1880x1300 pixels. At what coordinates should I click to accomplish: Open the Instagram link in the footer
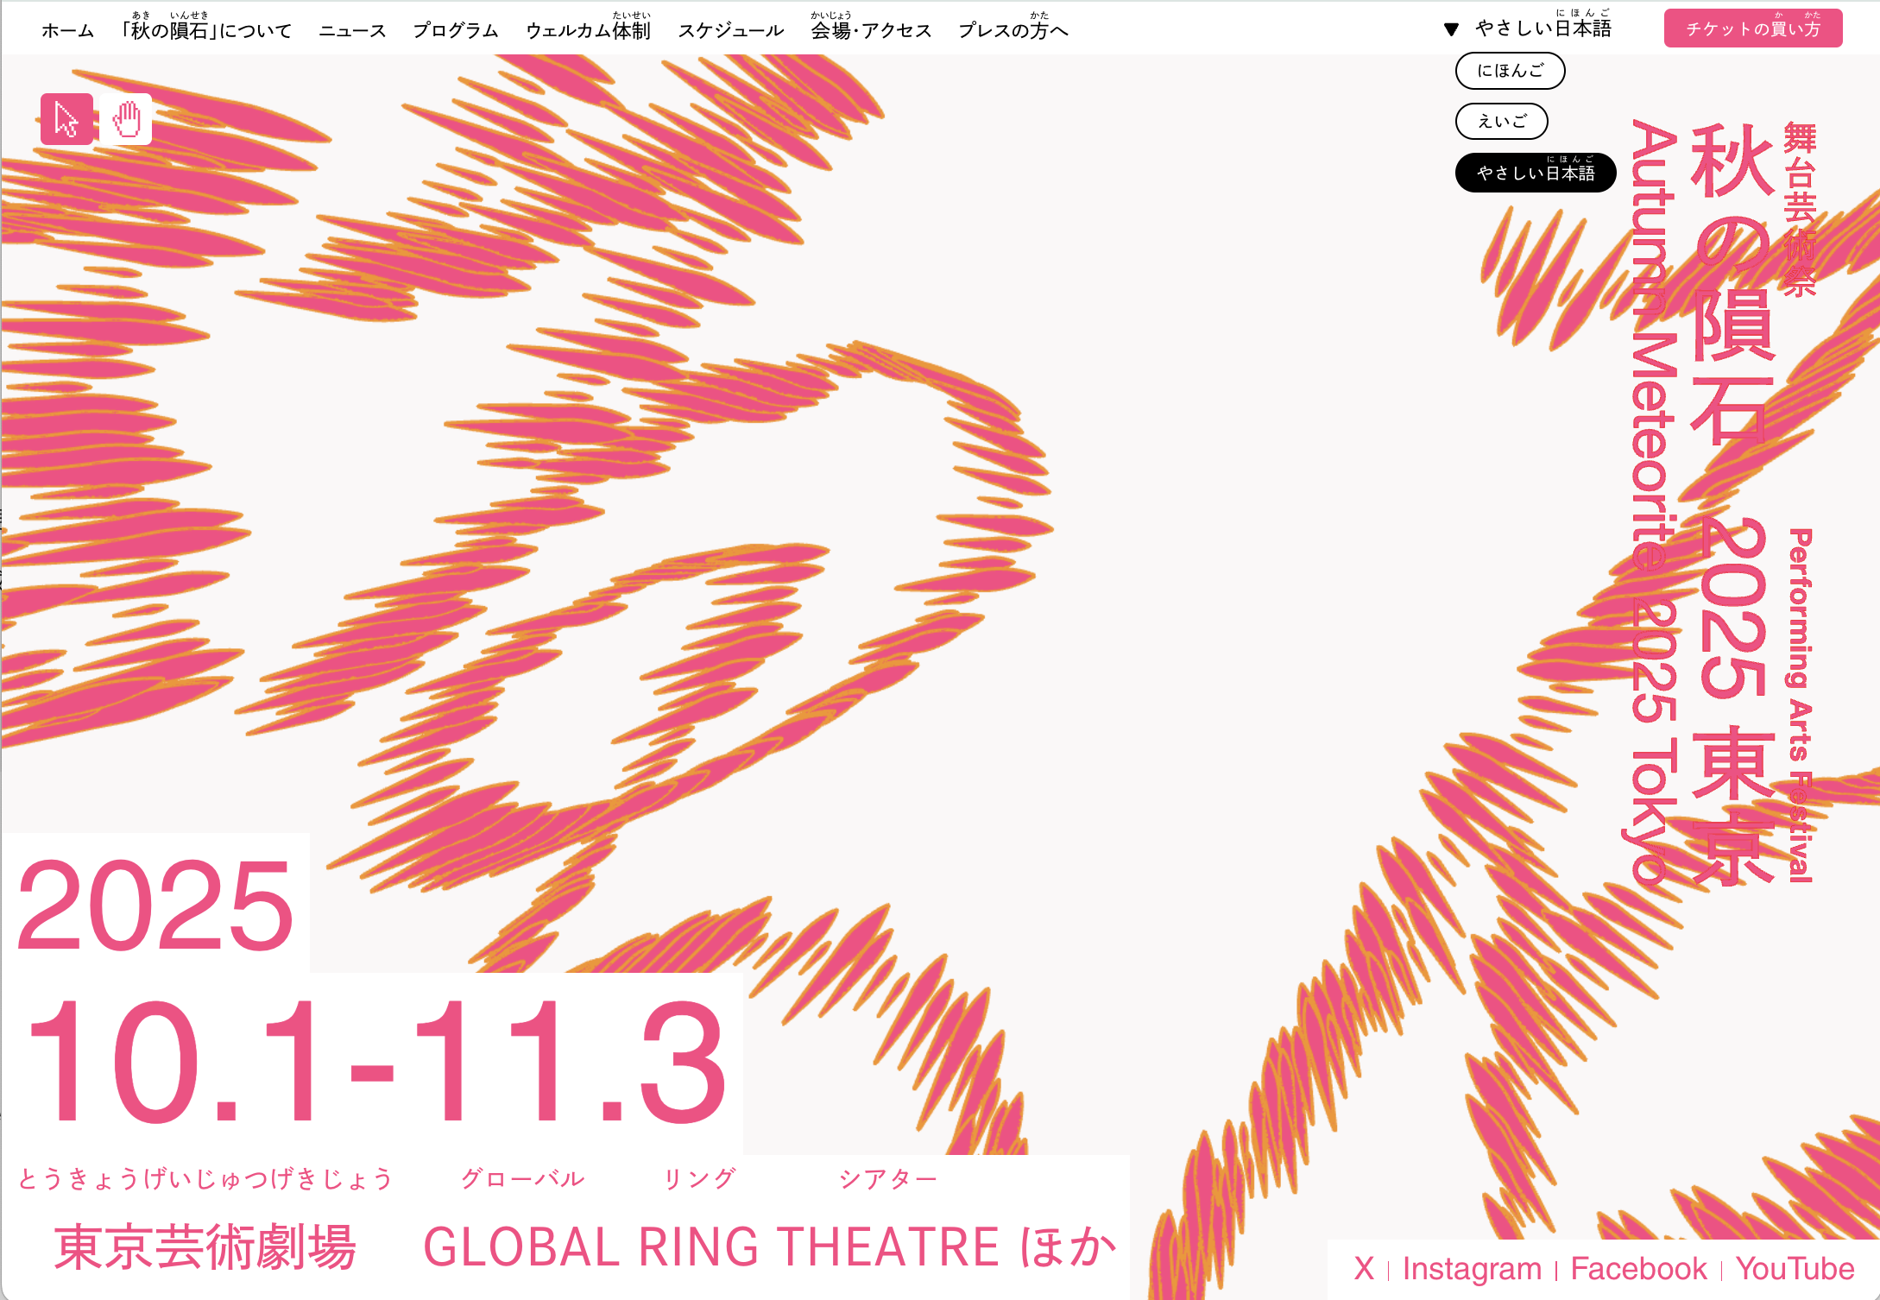tap(1470, 1267)
